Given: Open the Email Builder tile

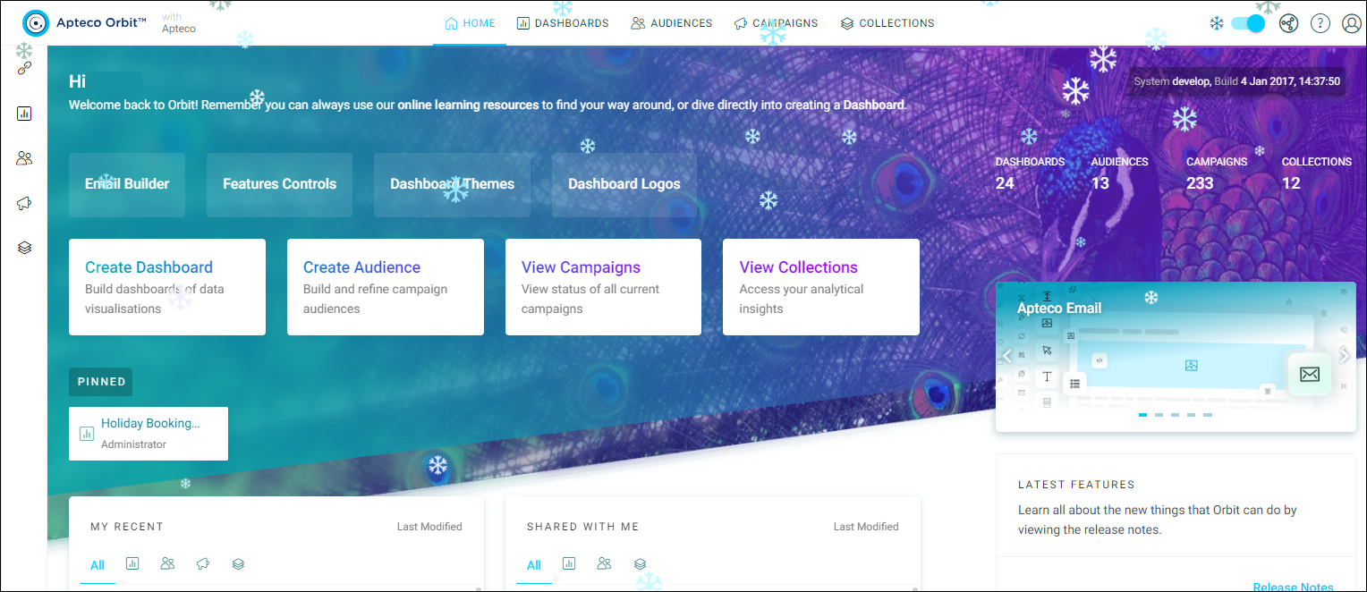Looking at the screenshot, I should pos(127,184).
